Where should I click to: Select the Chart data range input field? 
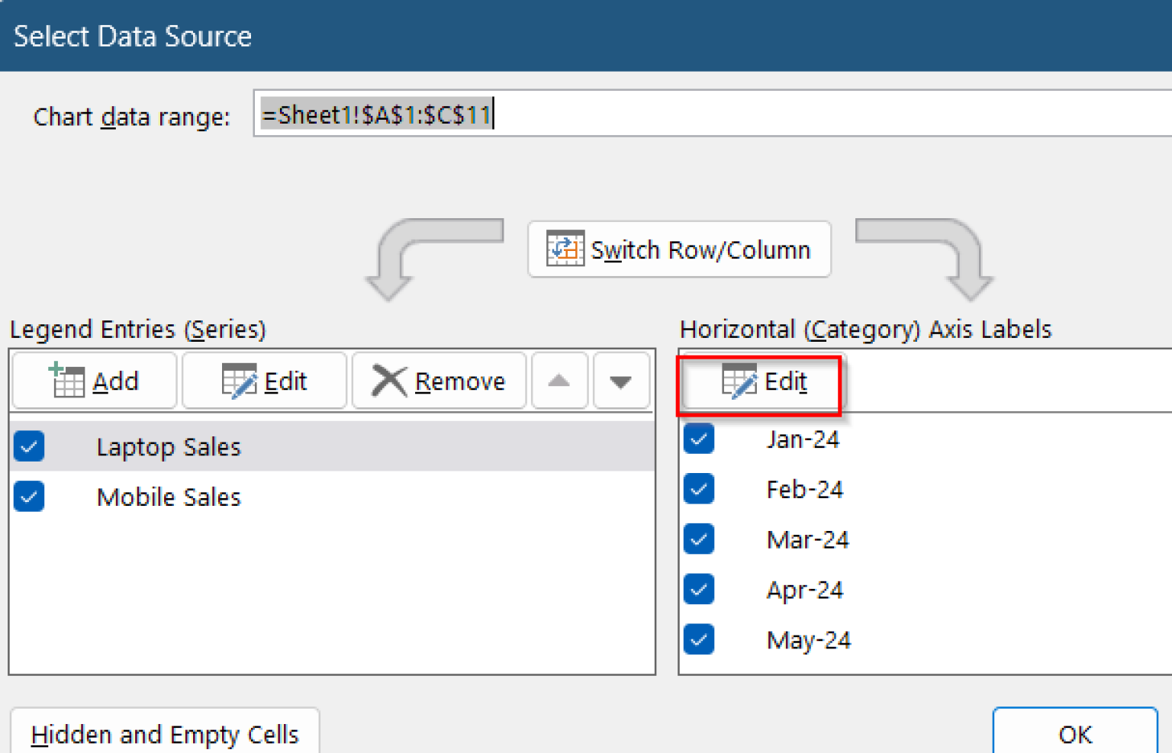(534, 114)
